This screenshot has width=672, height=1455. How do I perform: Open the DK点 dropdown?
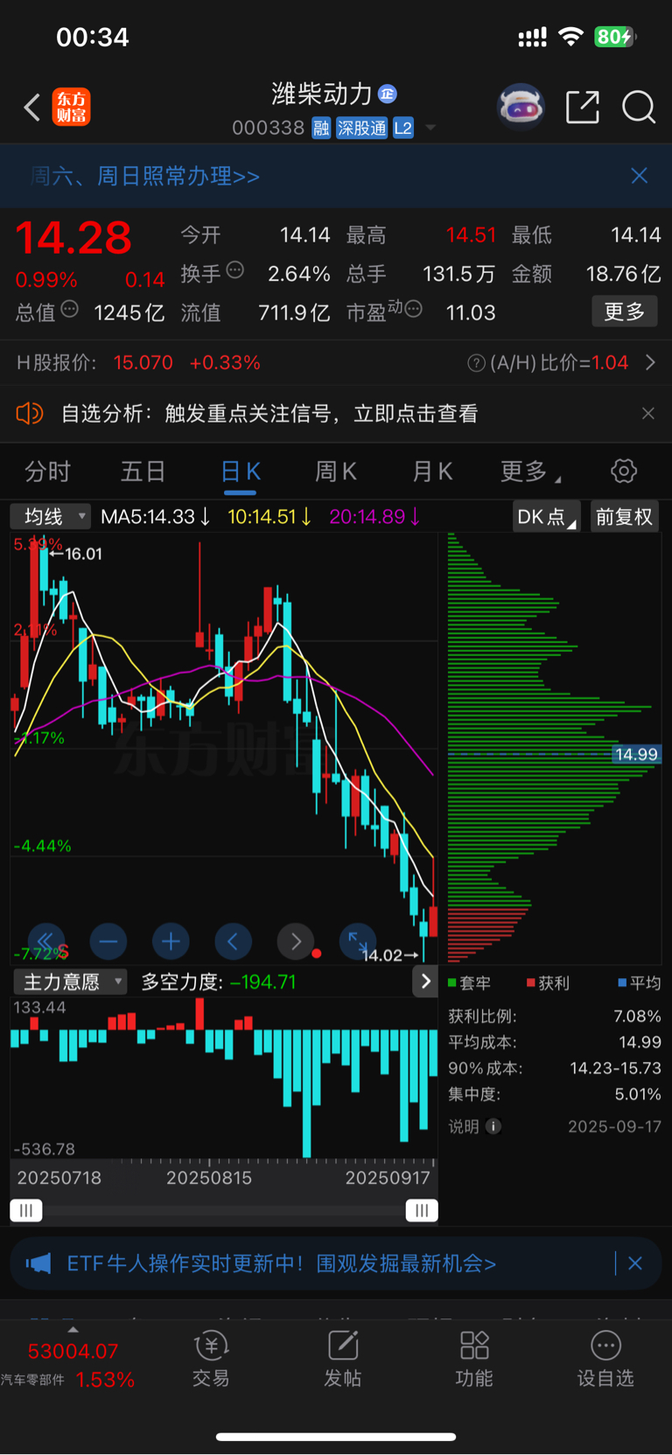pyautogui.click(x=547, y=516)
